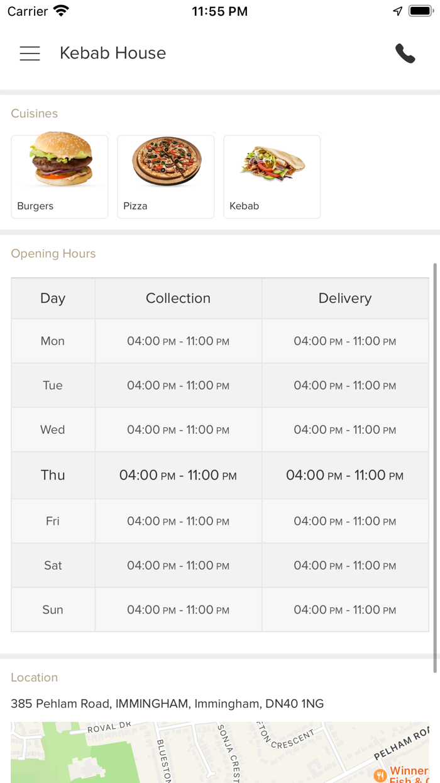Select the Burgers cuisine card
Screen dimensions: 440x783
[59, 176]
